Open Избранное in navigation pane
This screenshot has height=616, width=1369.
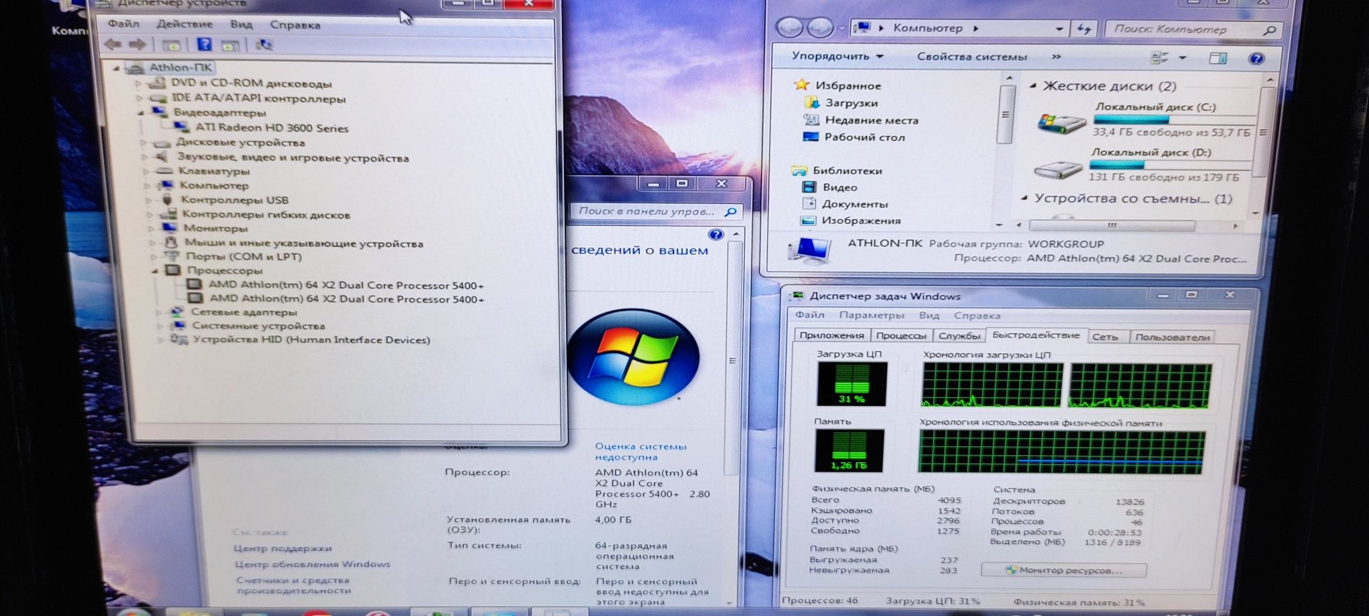coord(847,86)
